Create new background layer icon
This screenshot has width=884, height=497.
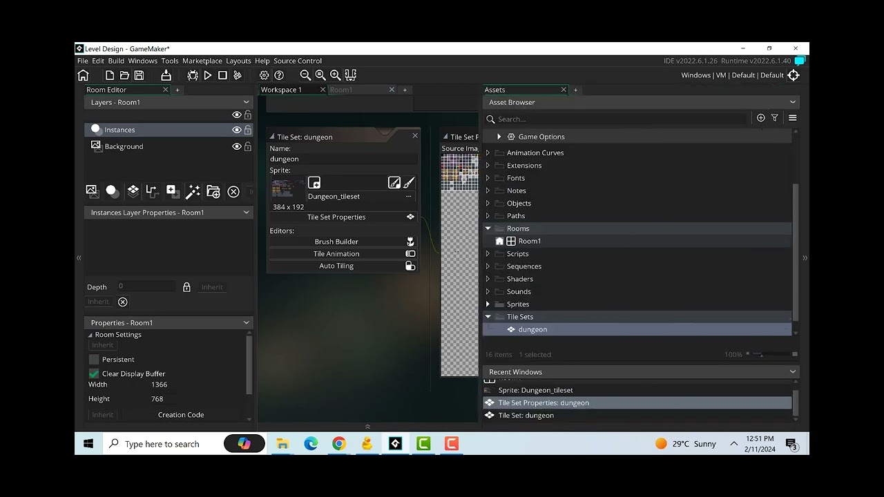pos(91,191)
